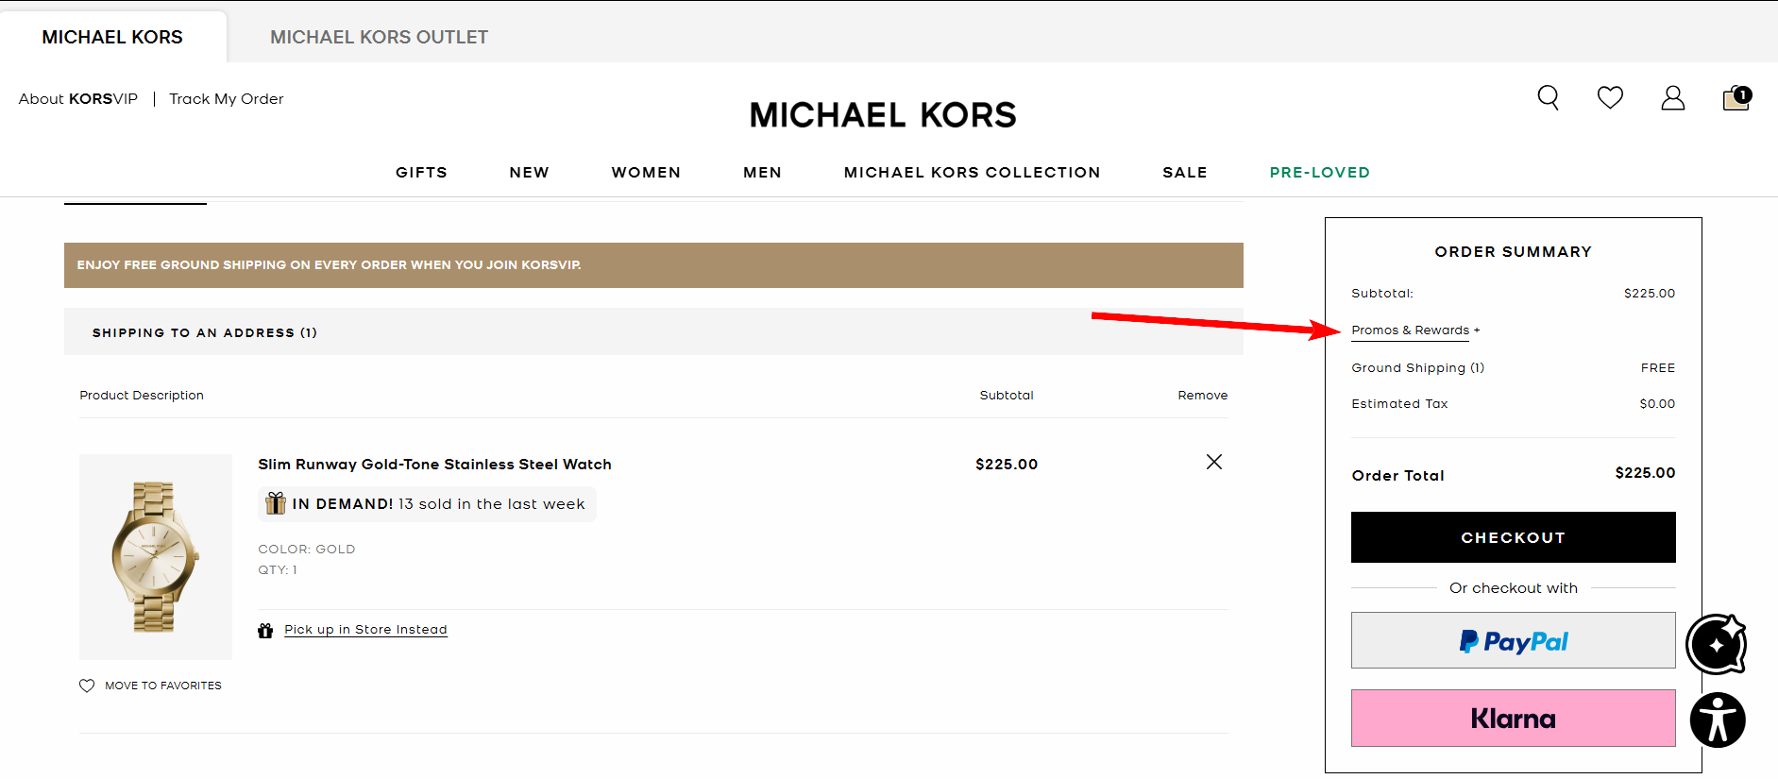Click the Subtotal $225.00 value in summary
Image resolution: width=1778 pixels, height=779 pixels.
(x=1650, y=294)
